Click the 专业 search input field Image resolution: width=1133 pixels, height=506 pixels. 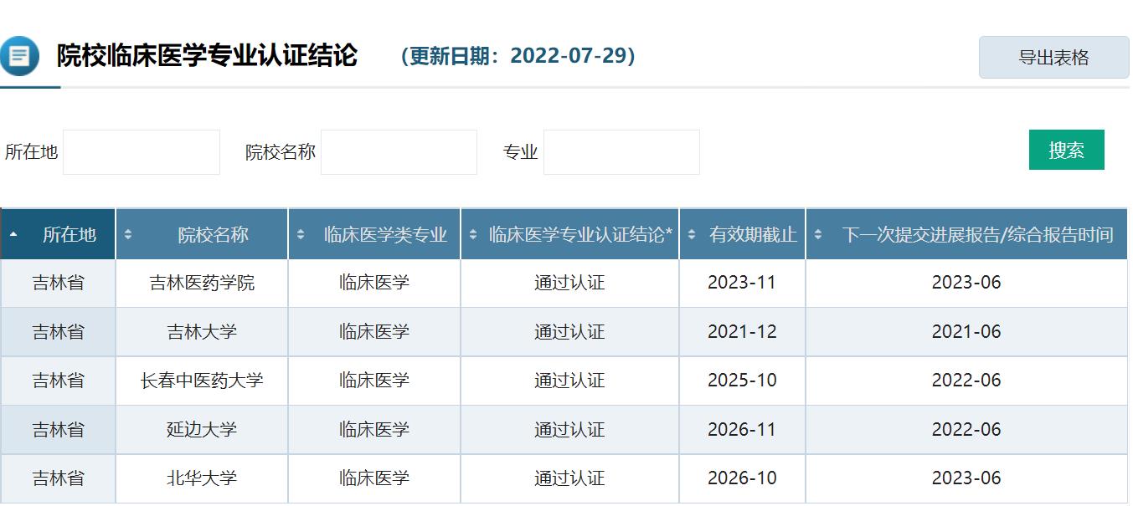click(x=621, y=151)
